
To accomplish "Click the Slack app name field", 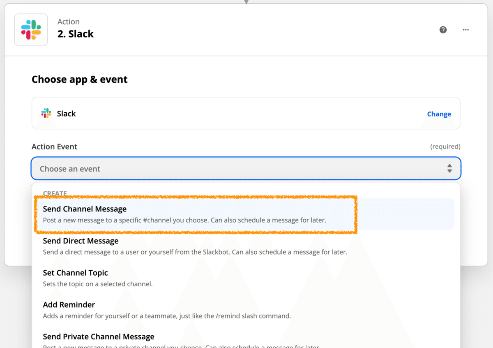I will (x=246, y=113).
